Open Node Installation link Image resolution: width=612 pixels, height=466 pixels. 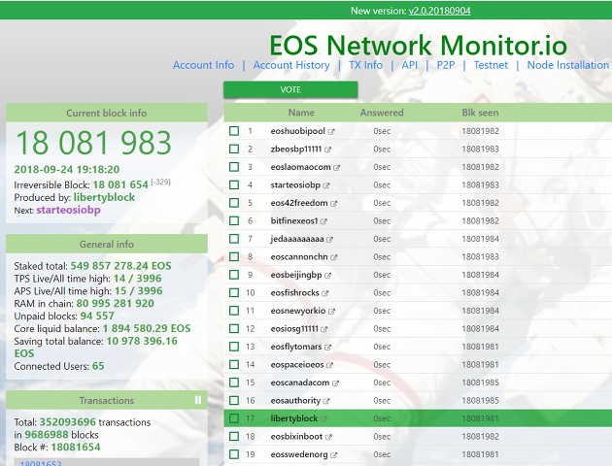568,65
